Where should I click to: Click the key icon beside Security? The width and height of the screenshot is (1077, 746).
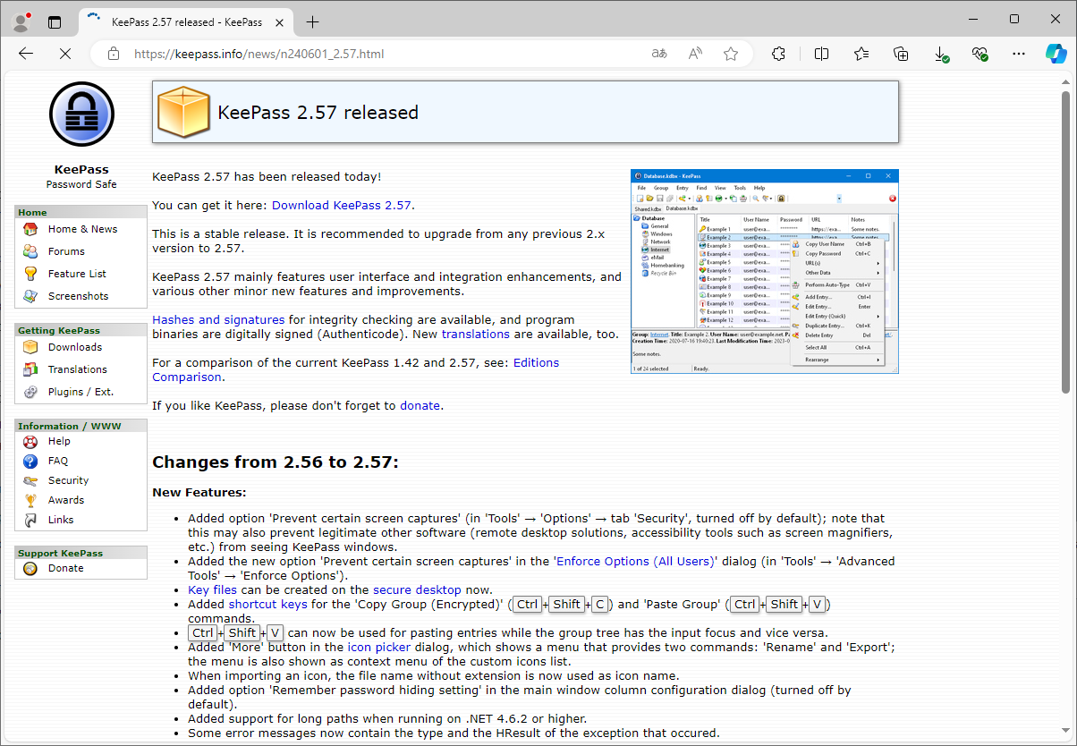tap(31, 480)
